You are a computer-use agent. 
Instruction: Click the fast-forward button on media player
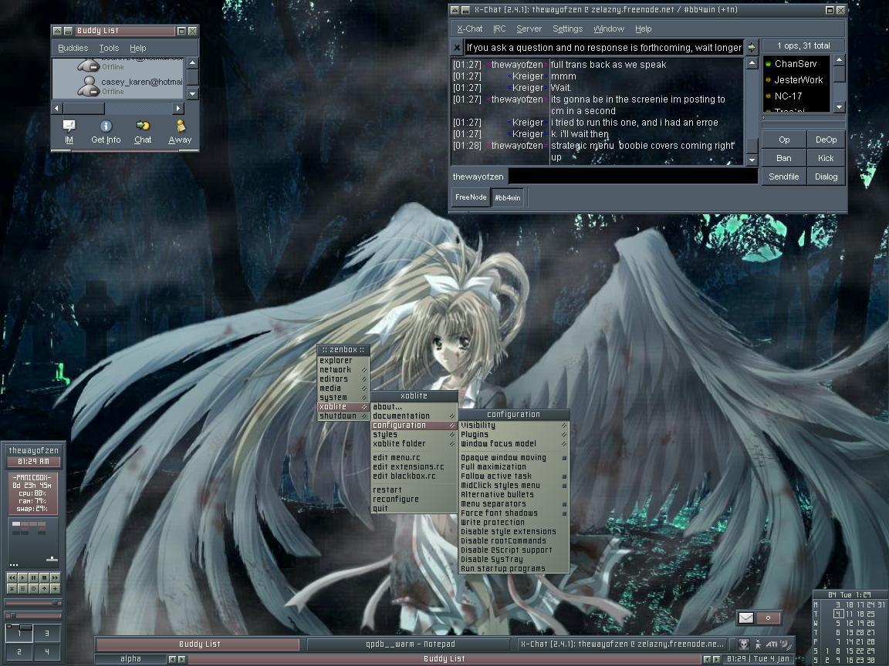[55, 577]
